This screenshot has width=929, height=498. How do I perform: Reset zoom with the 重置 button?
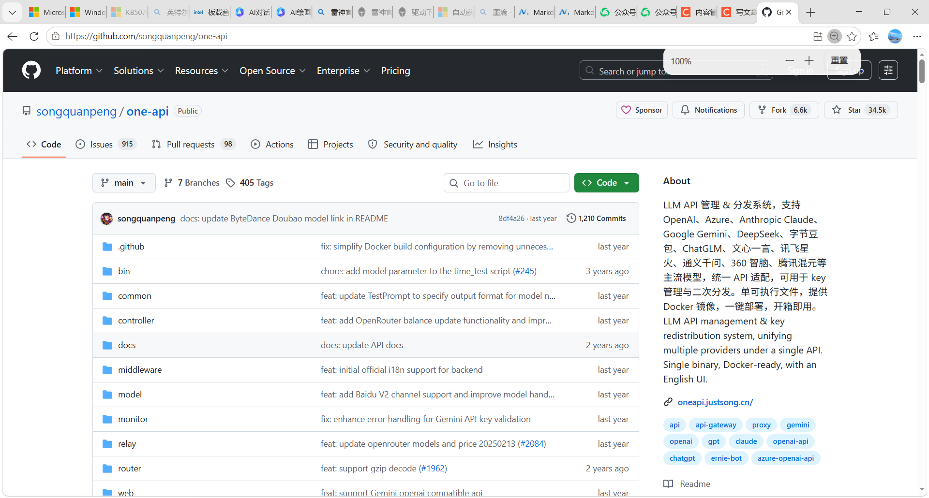pos(839,60)
